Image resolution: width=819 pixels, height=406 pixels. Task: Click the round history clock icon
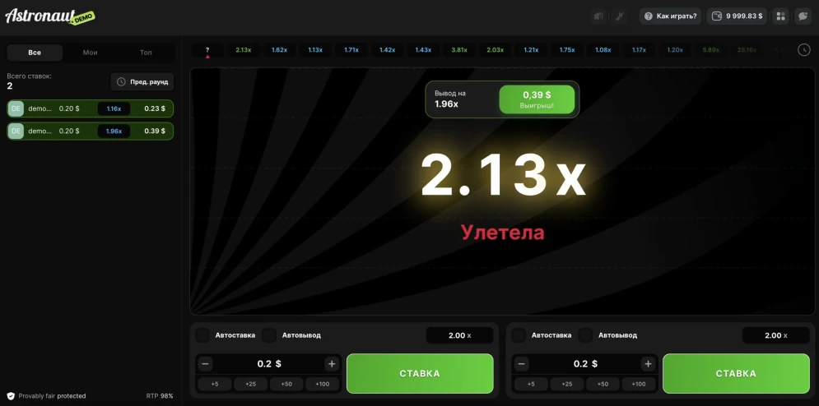[804, 50]
